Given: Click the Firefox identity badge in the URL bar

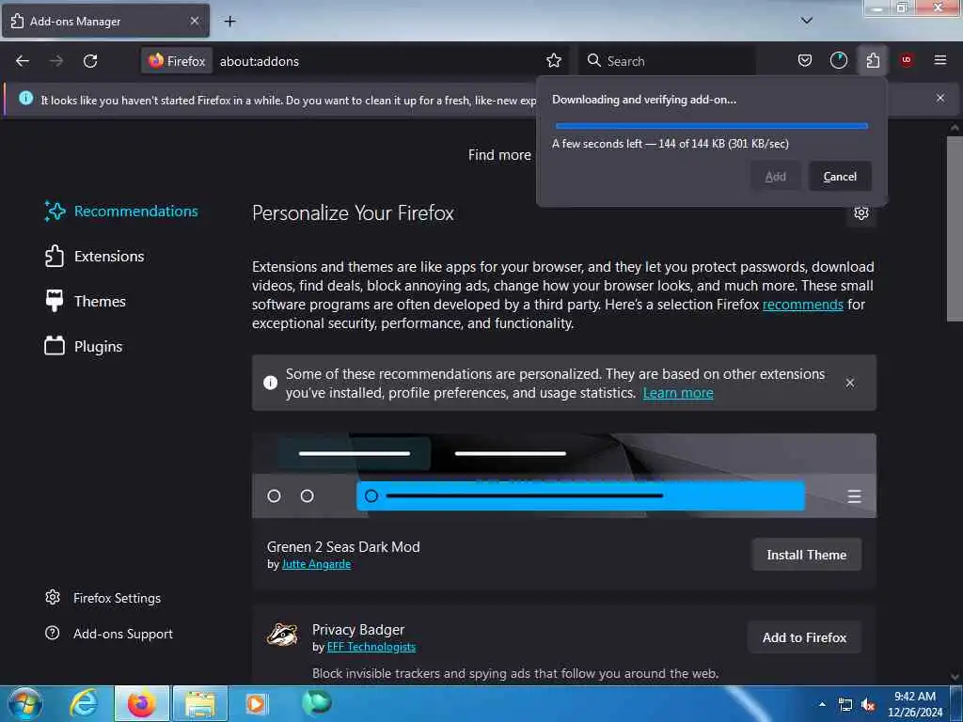Looking at the screenshot, I should click(x=177, y=61).
